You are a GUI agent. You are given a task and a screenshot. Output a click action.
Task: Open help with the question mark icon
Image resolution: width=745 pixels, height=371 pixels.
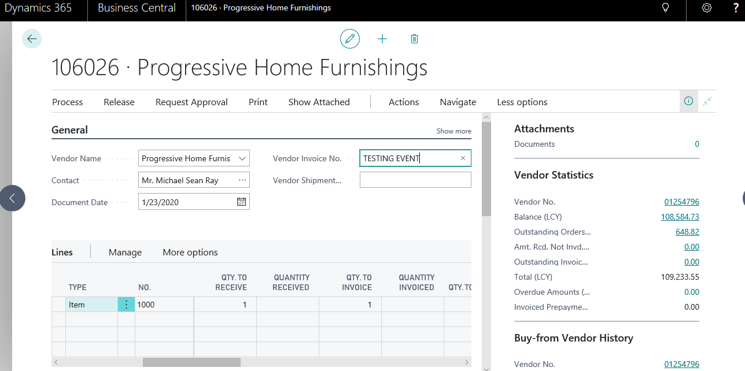735,8
